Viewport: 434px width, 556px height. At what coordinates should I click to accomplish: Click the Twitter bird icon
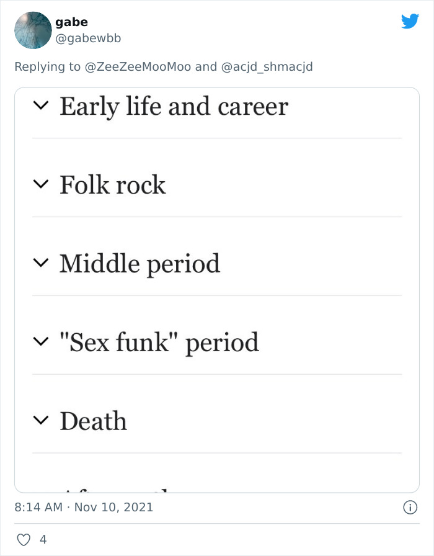[410, 21]
